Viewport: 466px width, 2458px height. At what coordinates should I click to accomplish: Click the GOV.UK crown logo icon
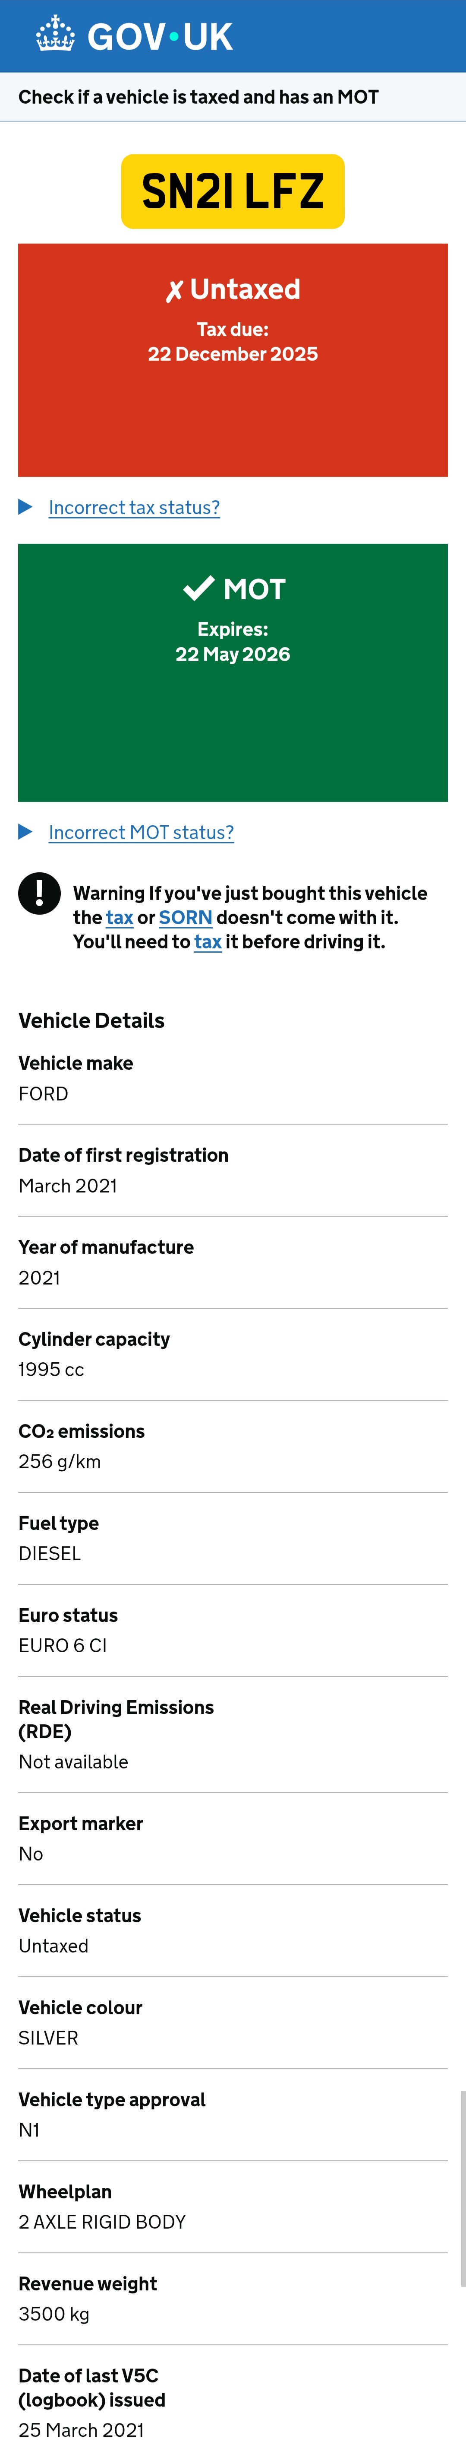55,35
